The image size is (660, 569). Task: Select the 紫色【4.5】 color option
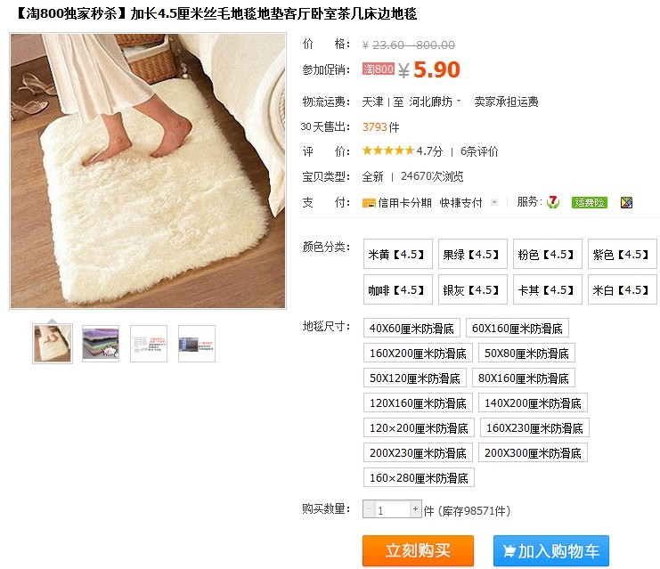point(622,254)
